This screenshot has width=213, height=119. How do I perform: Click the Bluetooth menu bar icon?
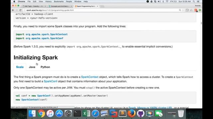[x=163, y=1]
